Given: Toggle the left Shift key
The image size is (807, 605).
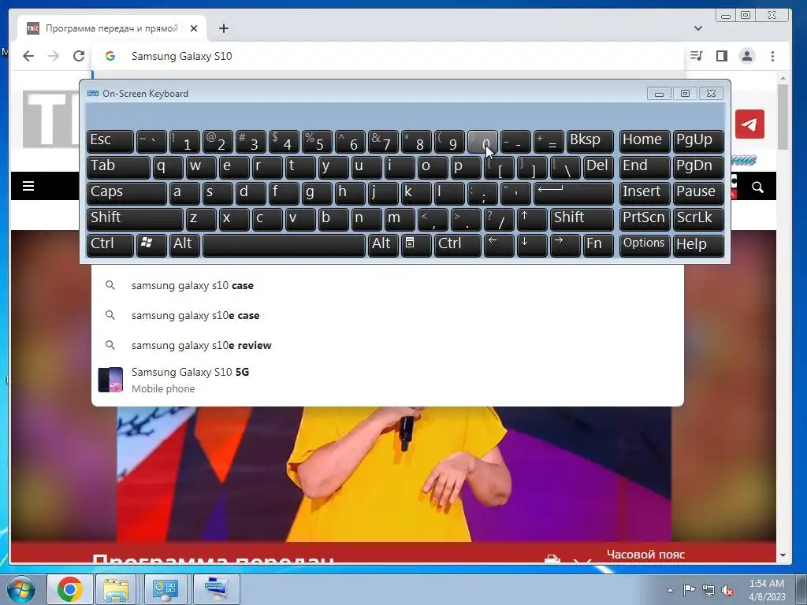Looking at the screenshot, I should pyautogui.click(x=135, y=219).
